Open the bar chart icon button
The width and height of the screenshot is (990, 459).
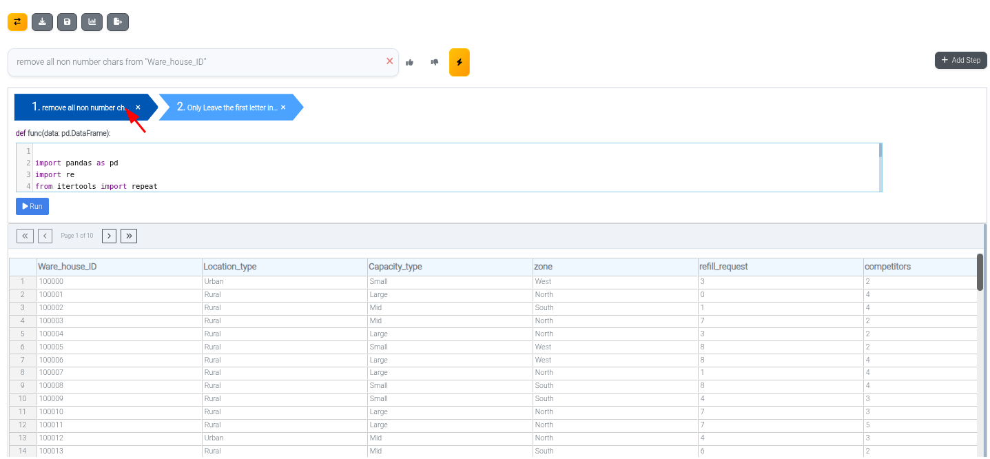(92, 22)
